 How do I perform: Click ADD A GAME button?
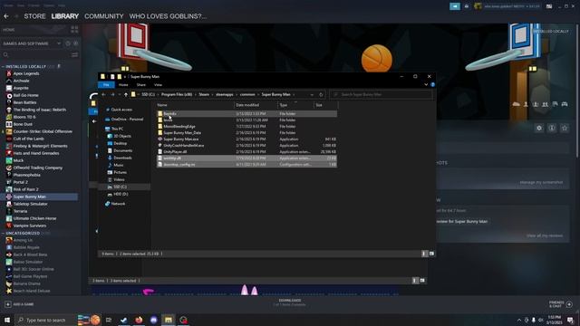coord(19,304)
